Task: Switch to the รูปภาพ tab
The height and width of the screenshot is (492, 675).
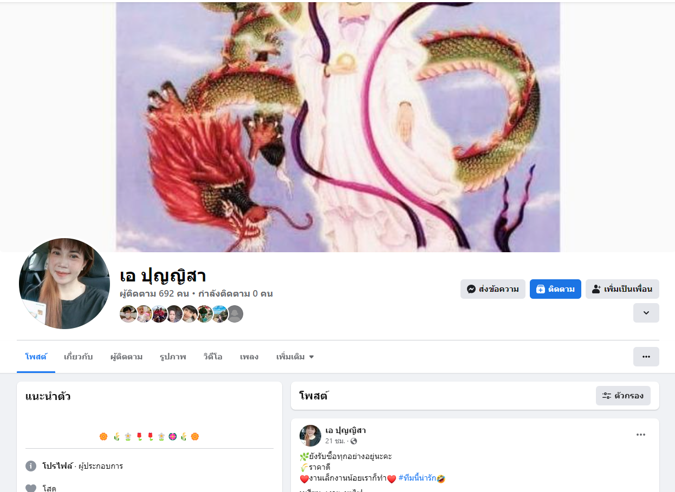Action: (x=173, y=357)
